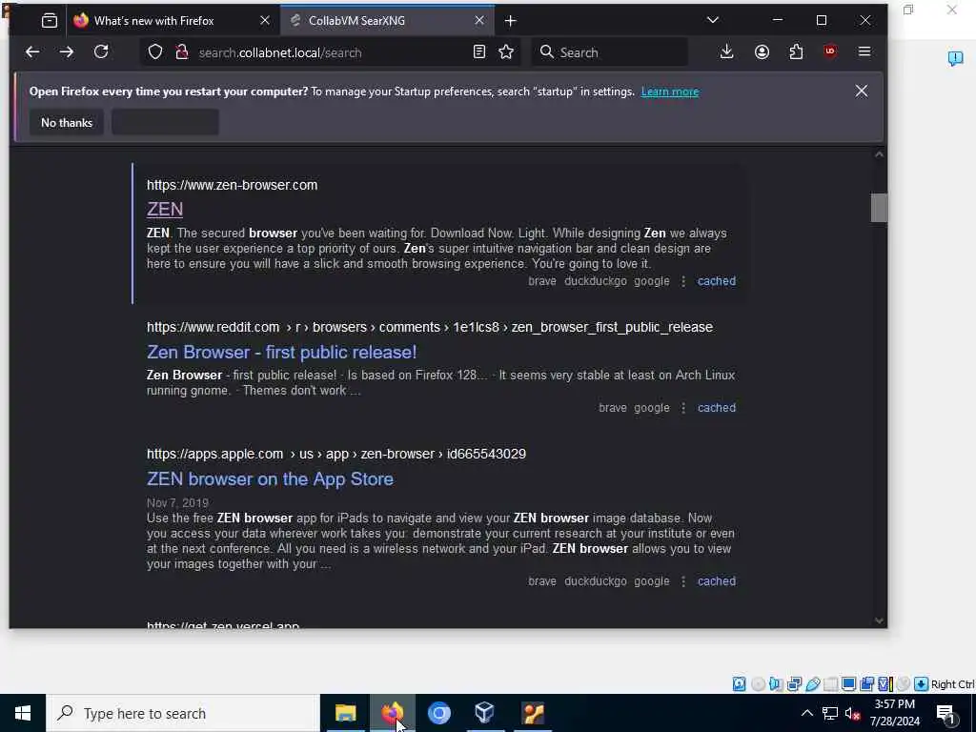Image resolution: width=976 pixels, height=732 pixels.
Task: Click the scrollbar up arrow on results page
Action: click(x=879, y=154)
